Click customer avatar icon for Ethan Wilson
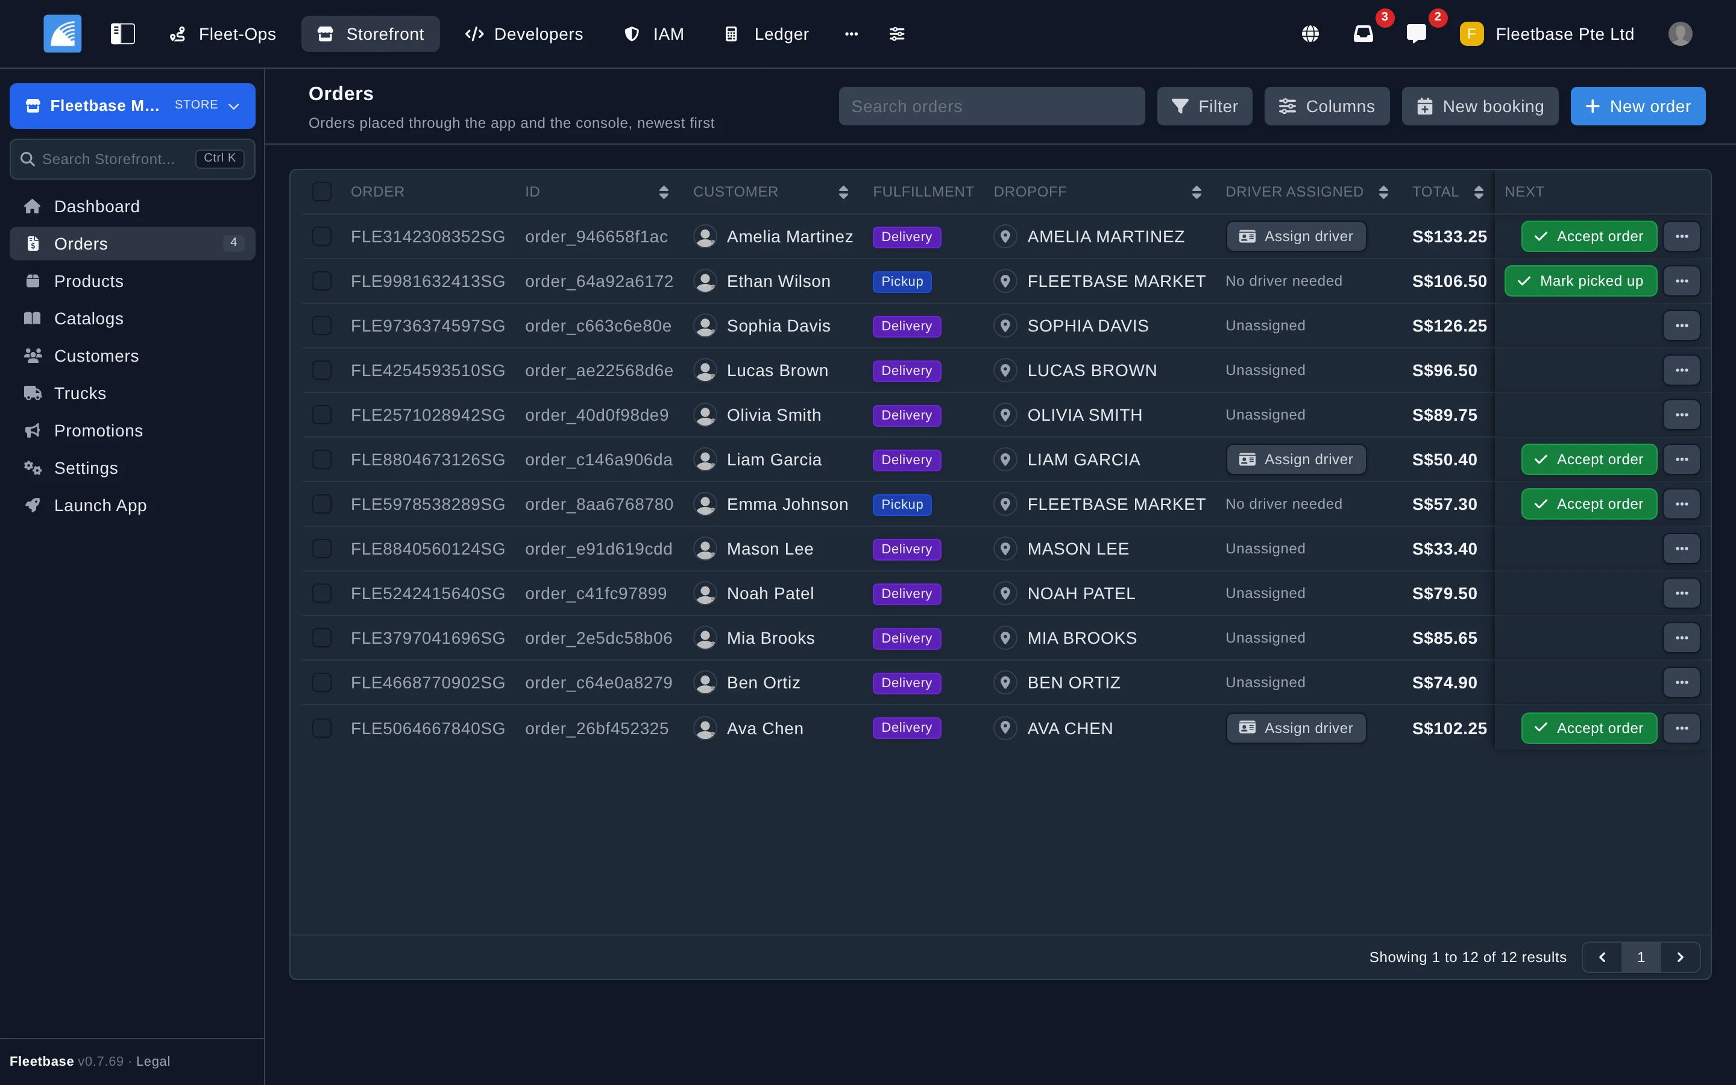This screenshot has width=1736, height=1085. pos(705,281)
